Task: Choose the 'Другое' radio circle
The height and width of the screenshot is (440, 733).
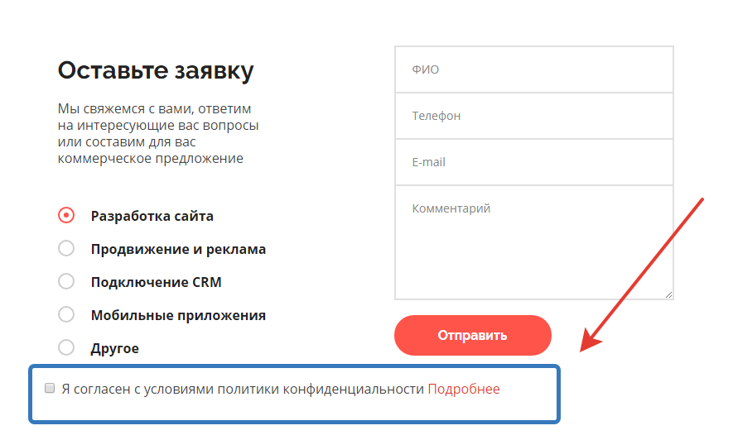Action: (x=66, y=347)
